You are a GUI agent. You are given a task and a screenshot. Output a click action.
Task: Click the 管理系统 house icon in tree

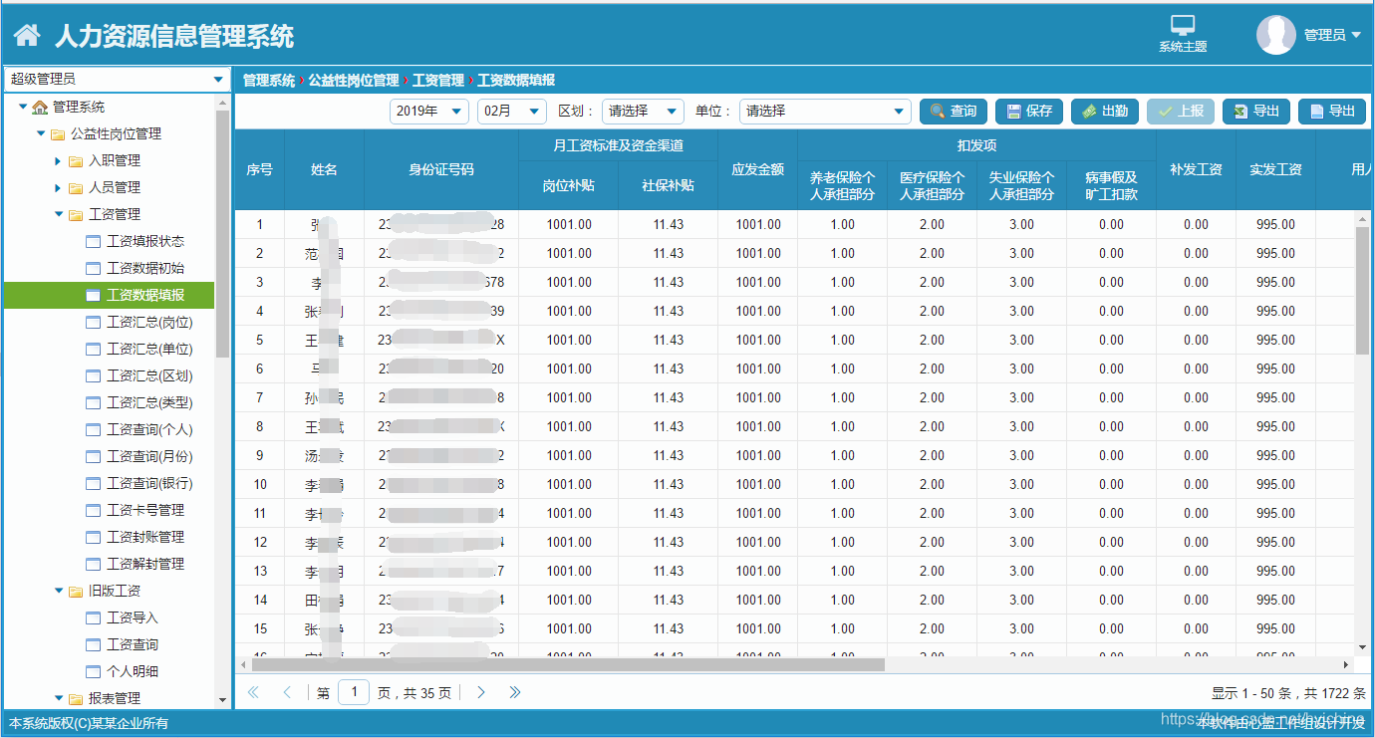click(40, 107)
